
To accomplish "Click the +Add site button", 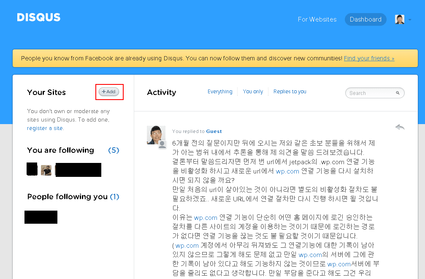I will pyautogui.click(x=109, y=92).
